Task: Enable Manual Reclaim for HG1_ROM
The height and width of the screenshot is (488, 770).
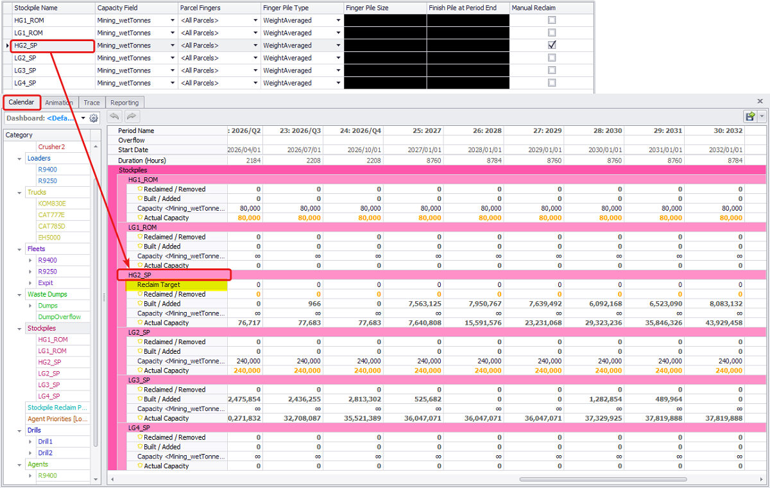Action: 552,20
